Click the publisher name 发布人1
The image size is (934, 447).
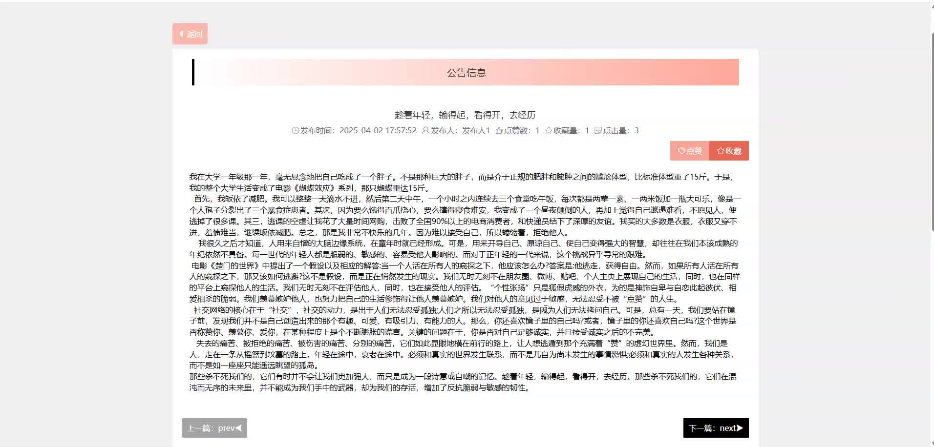pyautogui.click(x=474, y=131)
